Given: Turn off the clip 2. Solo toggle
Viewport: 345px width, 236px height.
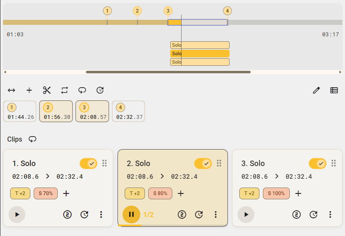Looking at the screenshot, I should click(x=203, y=164).
